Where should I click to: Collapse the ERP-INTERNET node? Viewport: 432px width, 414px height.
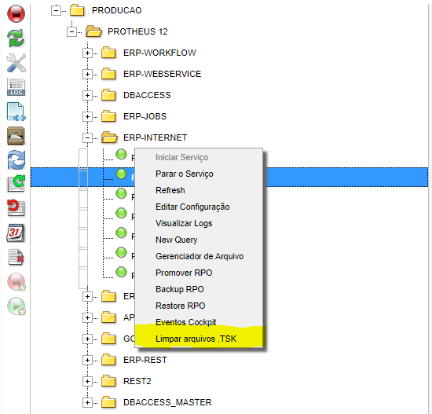pyautogui.click(x=87, y=137)
